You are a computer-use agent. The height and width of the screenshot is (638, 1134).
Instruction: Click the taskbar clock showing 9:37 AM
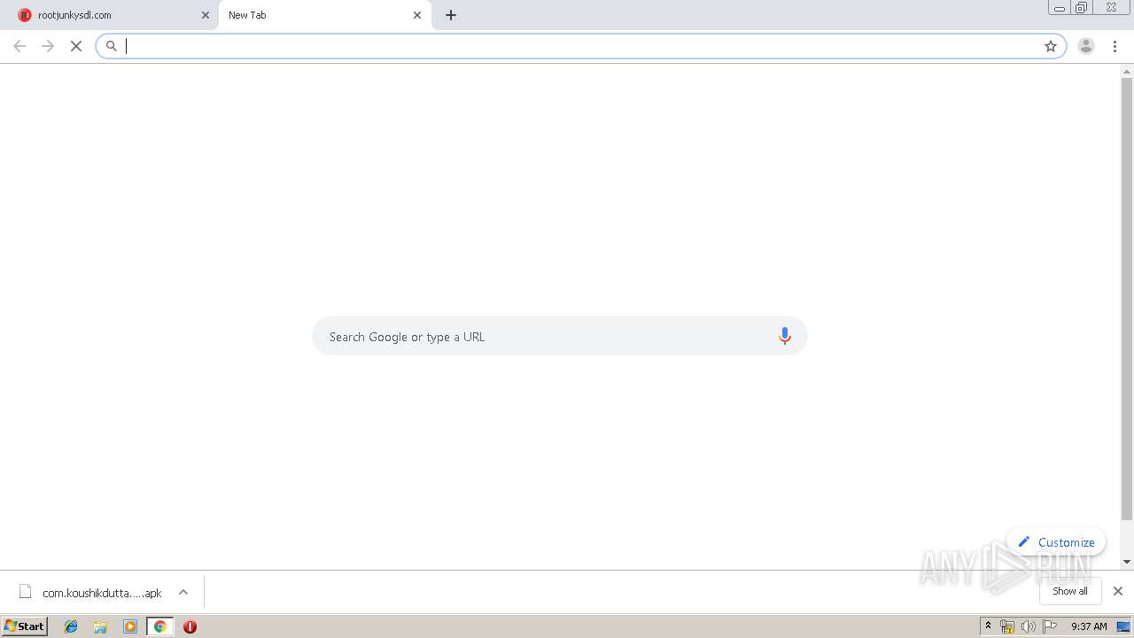pyautogui.click(x=1089, y=626)
